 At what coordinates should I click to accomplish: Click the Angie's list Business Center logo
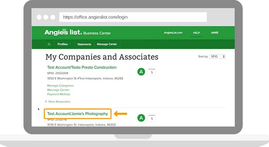pos(78,32)
